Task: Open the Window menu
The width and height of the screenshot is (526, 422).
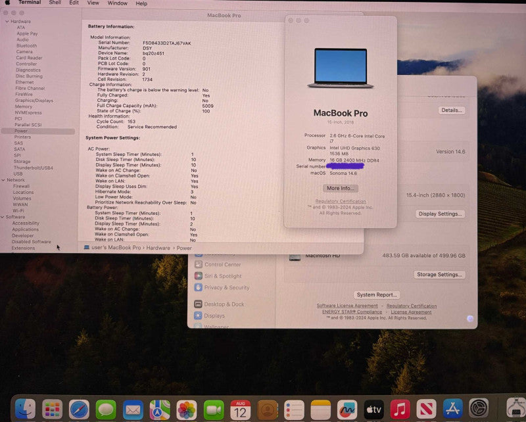Action: (x=118, y=3)
